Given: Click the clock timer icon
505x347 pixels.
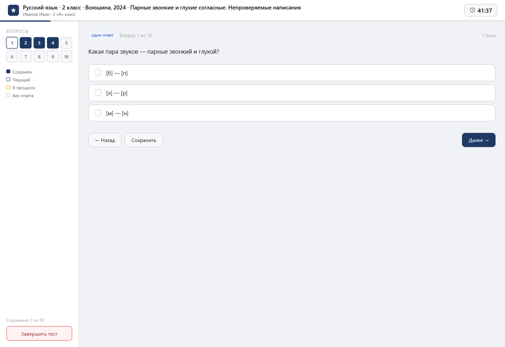Looking at the screenshot, I should click(x=472, y=10).
